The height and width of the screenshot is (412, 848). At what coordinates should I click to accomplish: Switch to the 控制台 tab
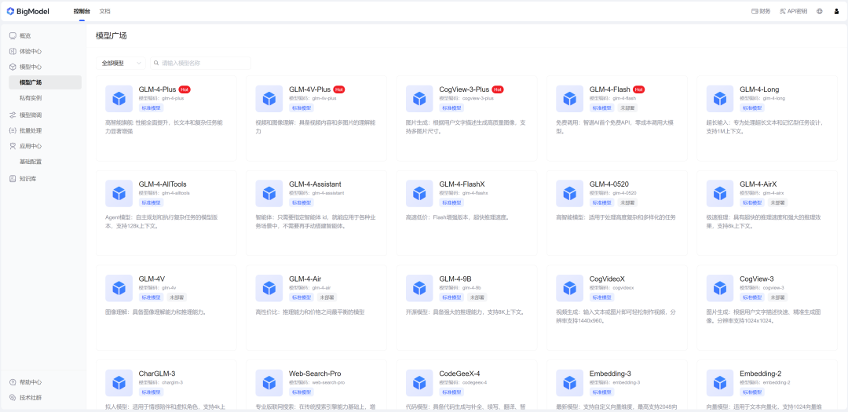point(82,11)
